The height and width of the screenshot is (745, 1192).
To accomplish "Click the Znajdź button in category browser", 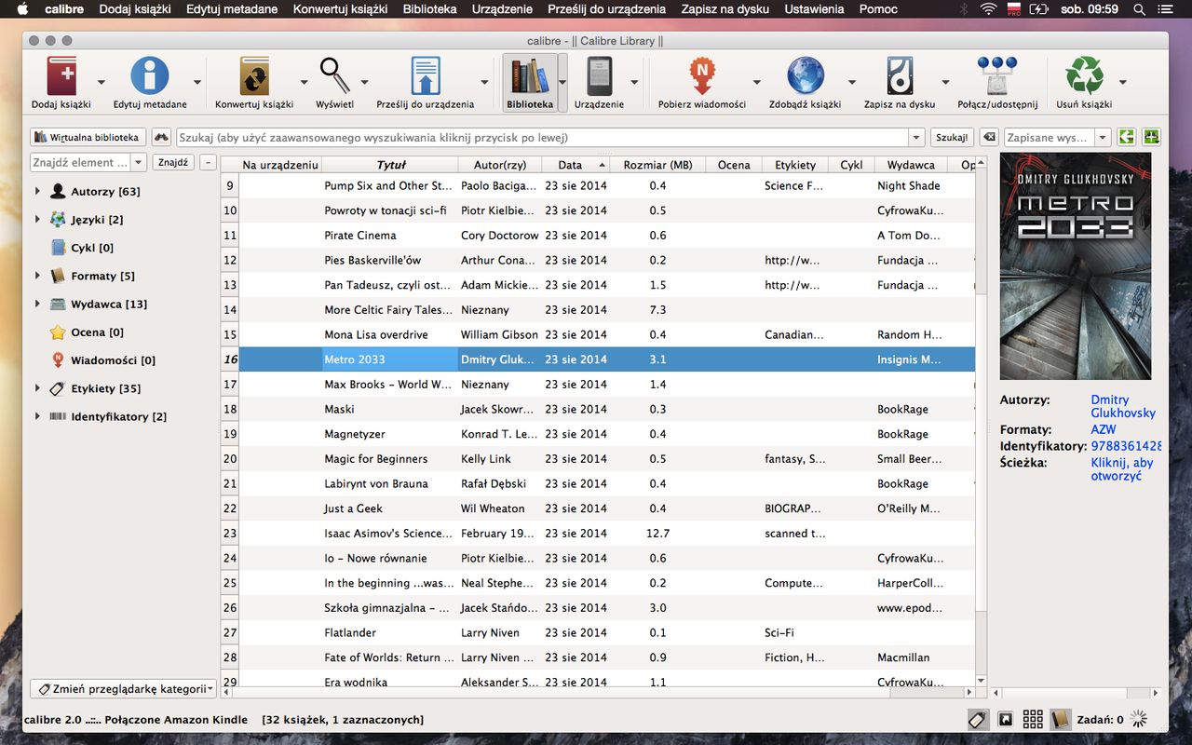I will coord(173,162).
